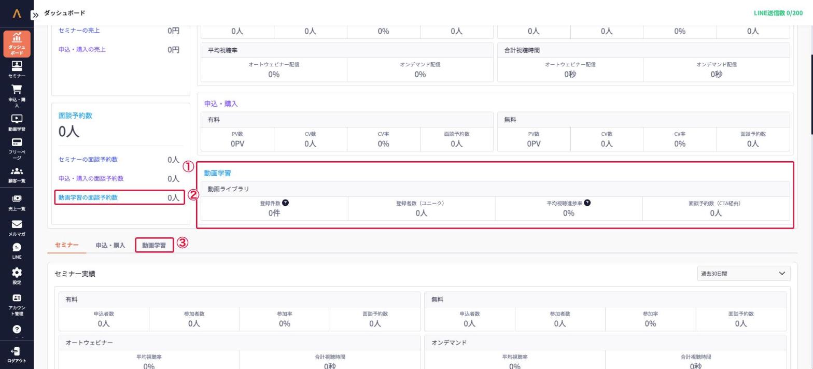Open the セミナー sidebar icon
Screen dimensions: 813x369
[17, 69]
